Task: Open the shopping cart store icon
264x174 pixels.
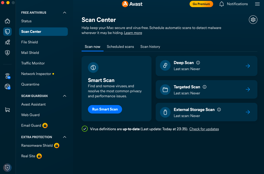Action: coord(7,110)
